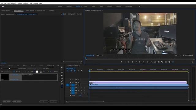This screenshot has height=110, width=196.
Task: Switch to the Captions tab
Action: click(50, 66)
